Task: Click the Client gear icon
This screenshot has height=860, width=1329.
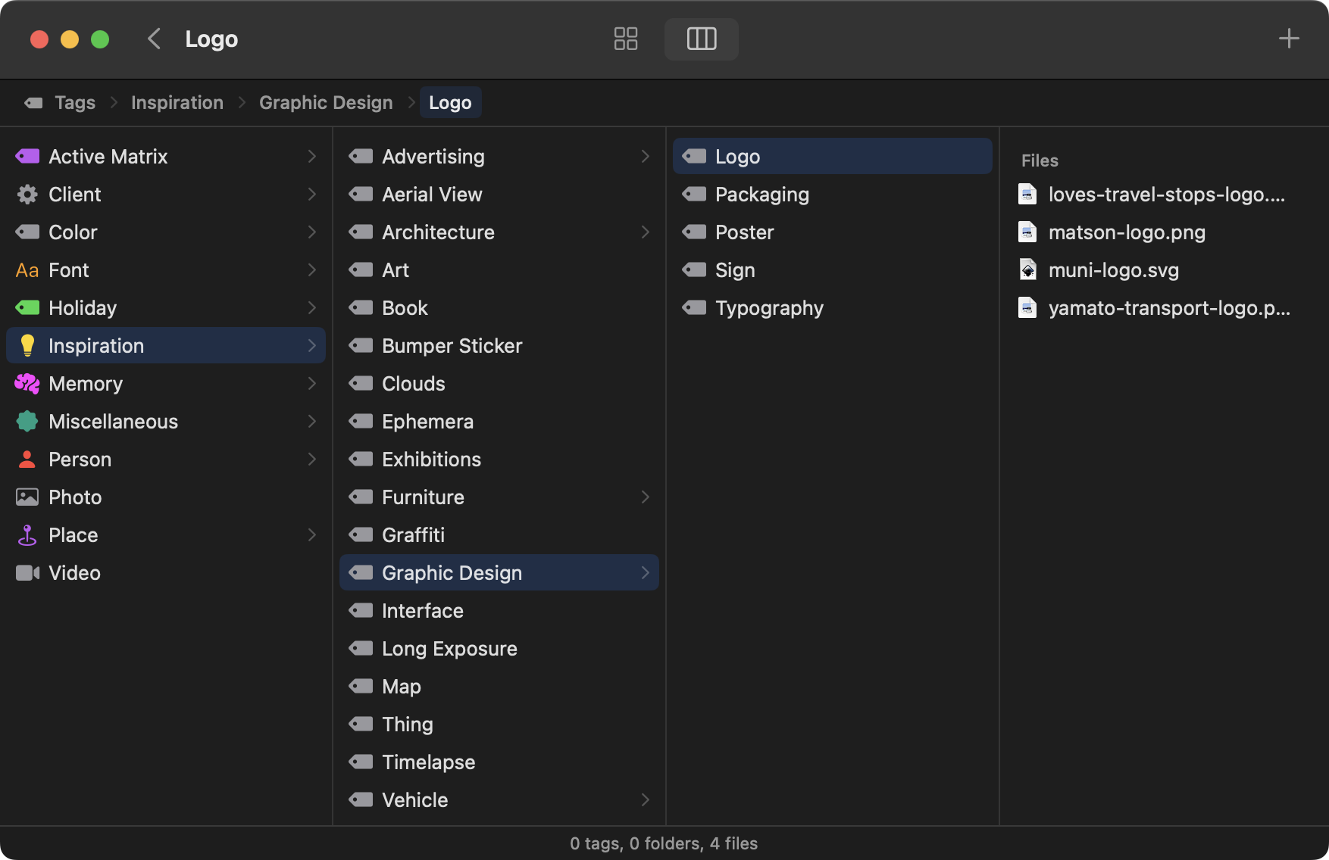Action: pos(27,194)
